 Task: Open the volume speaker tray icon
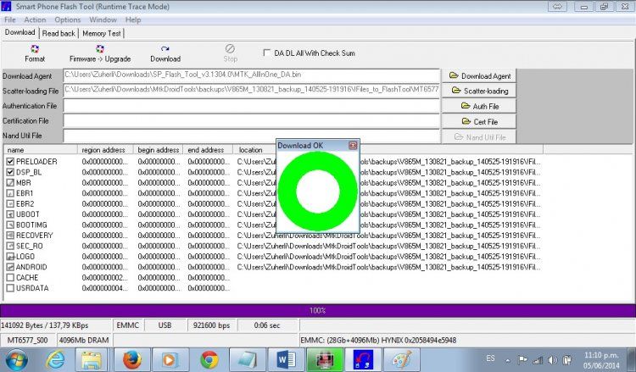pos(552,360)
